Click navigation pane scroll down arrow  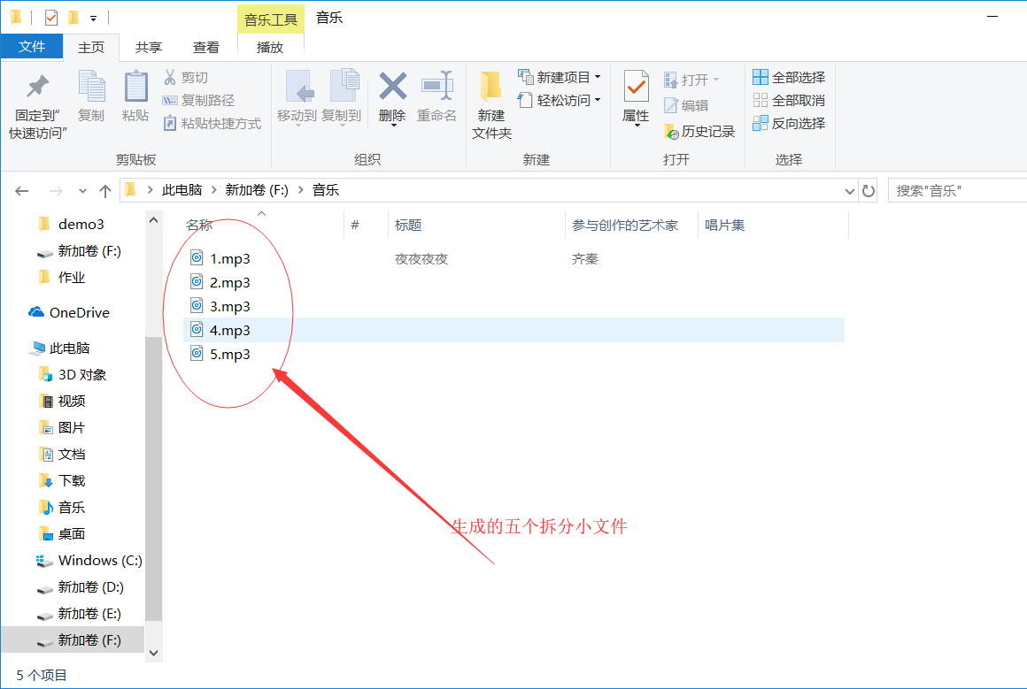tap(153, 653)
